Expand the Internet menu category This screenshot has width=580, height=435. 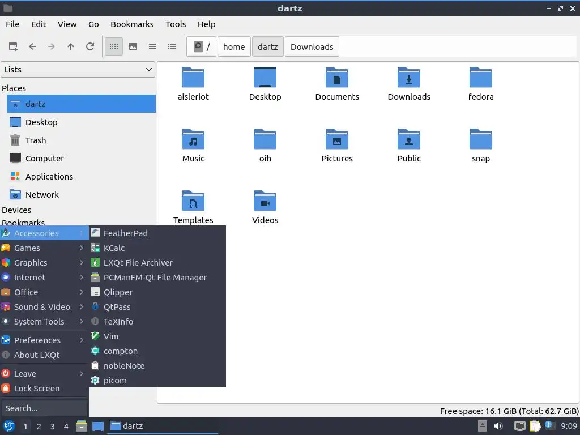(44, 278)
